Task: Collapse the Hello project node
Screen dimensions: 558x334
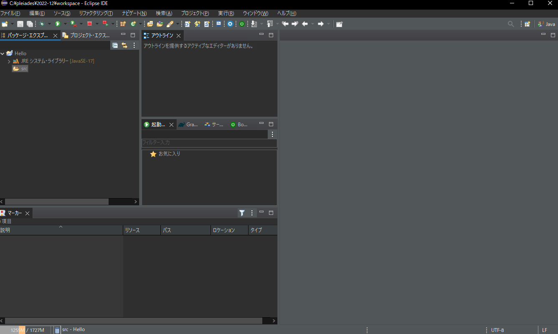Action: point(3,53)
